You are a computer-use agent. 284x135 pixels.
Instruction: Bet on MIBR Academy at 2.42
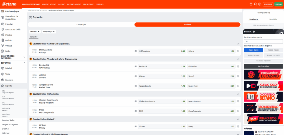(162, 51)
